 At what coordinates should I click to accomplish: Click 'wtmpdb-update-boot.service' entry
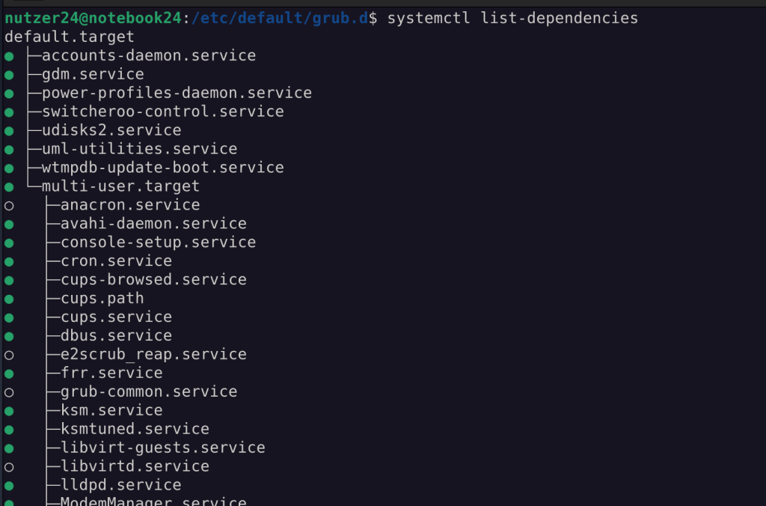point(162,167)
